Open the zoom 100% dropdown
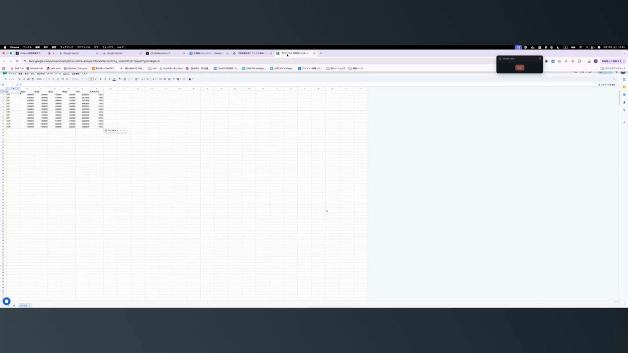The image size is (628, 353). (40, 79)
